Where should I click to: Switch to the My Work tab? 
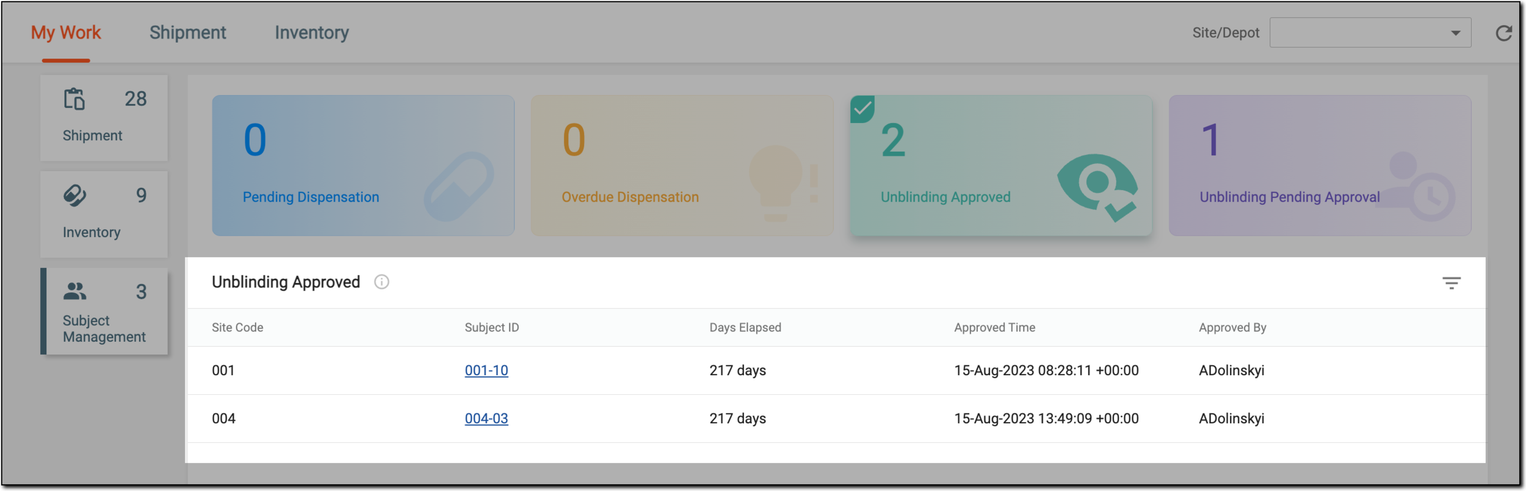(66, 32)
